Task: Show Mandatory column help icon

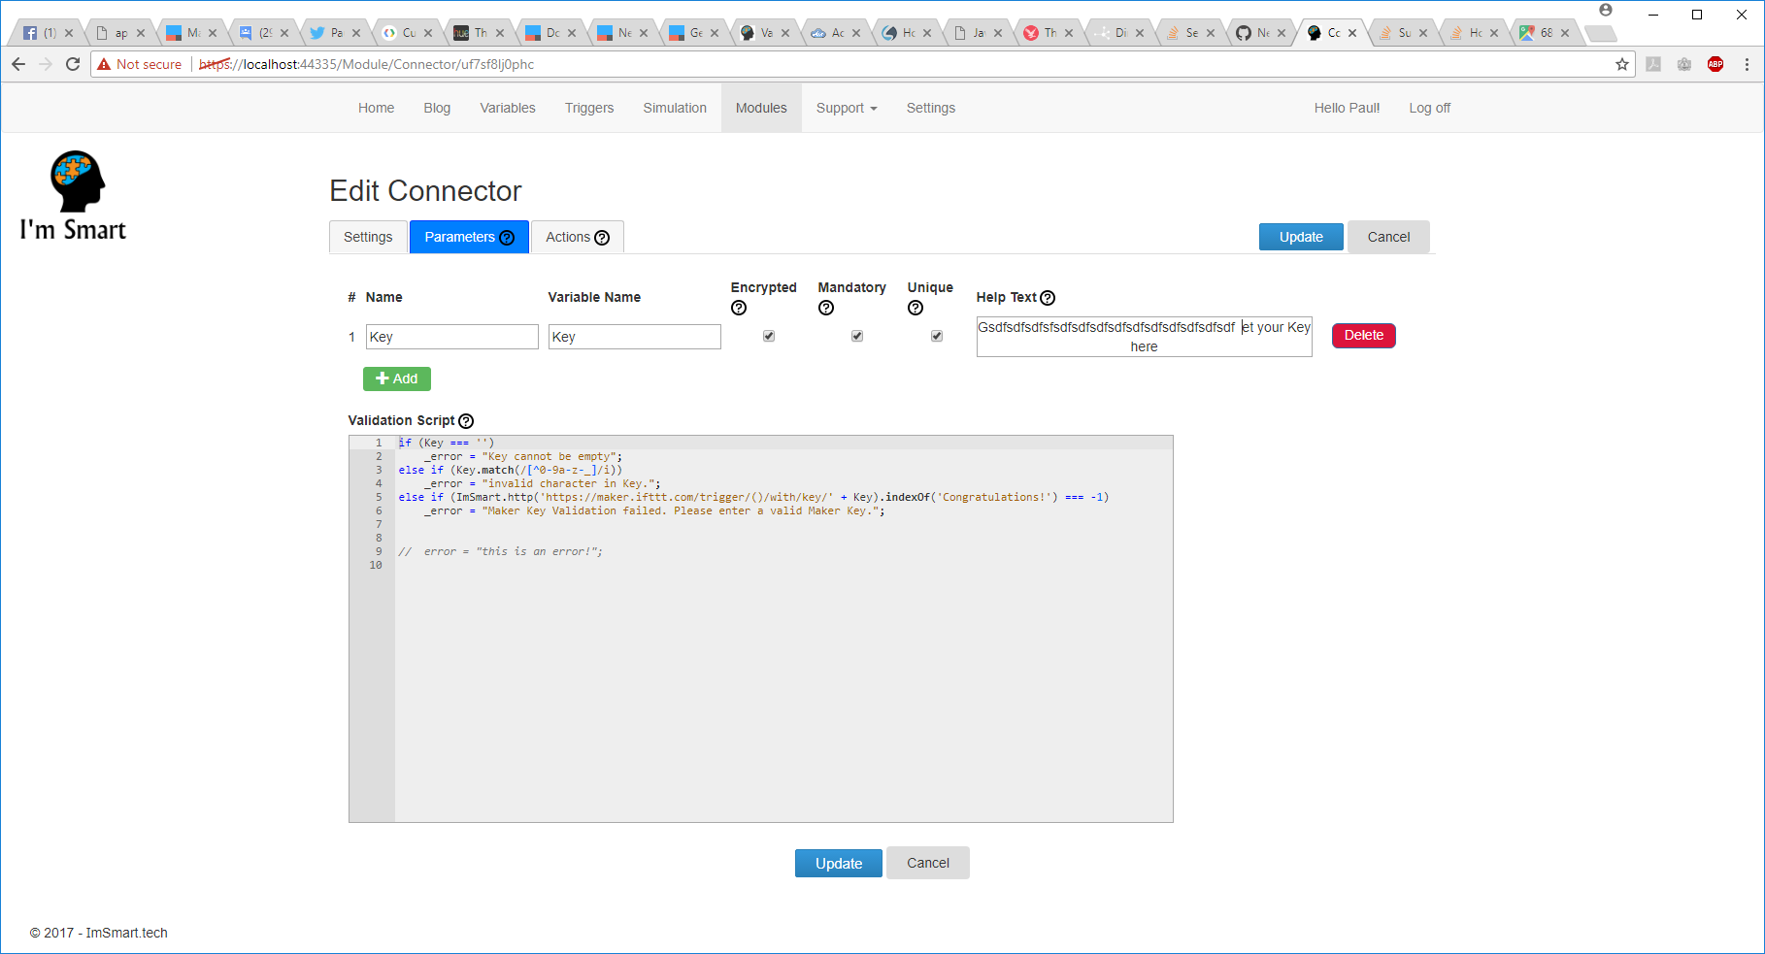Action: 826,308
